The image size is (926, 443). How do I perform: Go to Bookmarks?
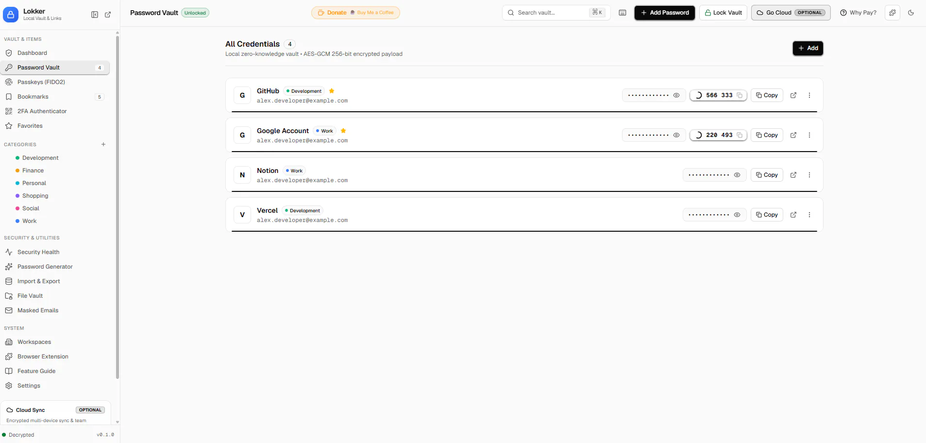click(x=55, y=97)
